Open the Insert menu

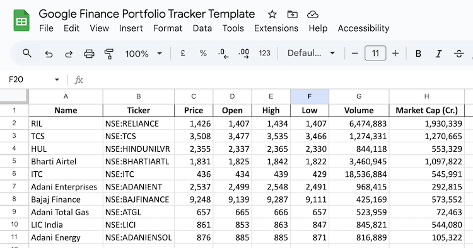pyautogui.click(x=131, y=28)
